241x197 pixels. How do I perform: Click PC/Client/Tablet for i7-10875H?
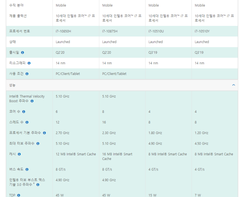[x=114, y=74]
